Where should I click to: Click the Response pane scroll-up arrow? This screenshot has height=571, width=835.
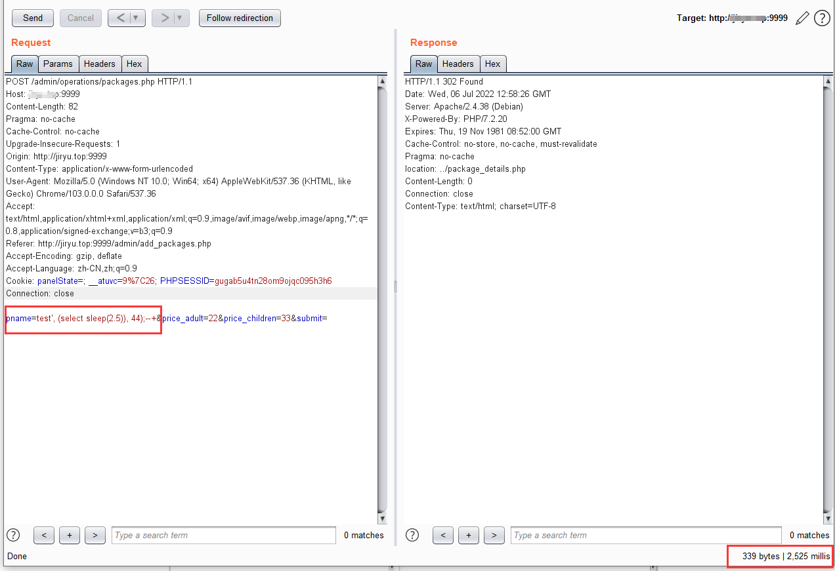[828, 81]
